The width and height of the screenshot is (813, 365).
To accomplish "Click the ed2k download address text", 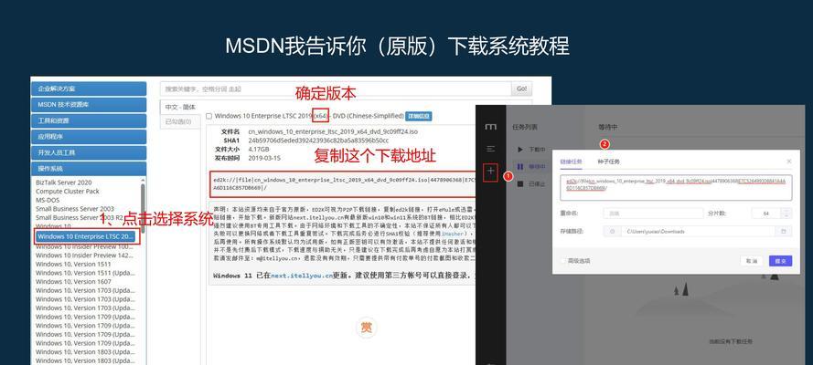I will click(x=343, y=183).
